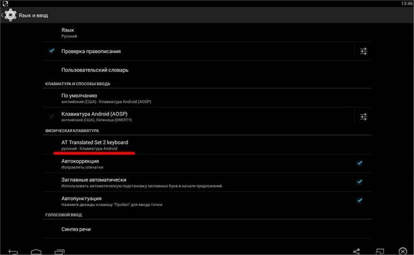The height and width of the screenshot is (255, 414).
Task: Toggle the Проверка правописания checkbox
Action: 52,50
